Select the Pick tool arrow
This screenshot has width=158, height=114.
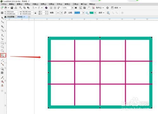pyautogui.click(x=2, y=18)
